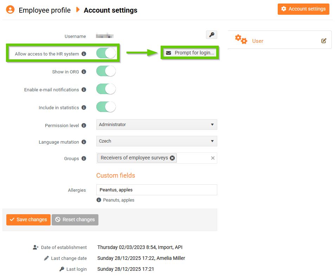
Task: Toggle the Show in ORG switch
Action: 106,71
